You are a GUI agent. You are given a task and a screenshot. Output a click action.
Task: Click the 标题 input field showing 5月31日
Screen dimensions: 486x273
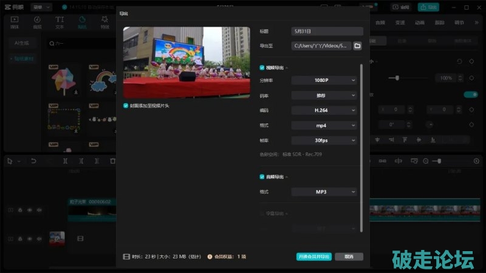[327, 31]
